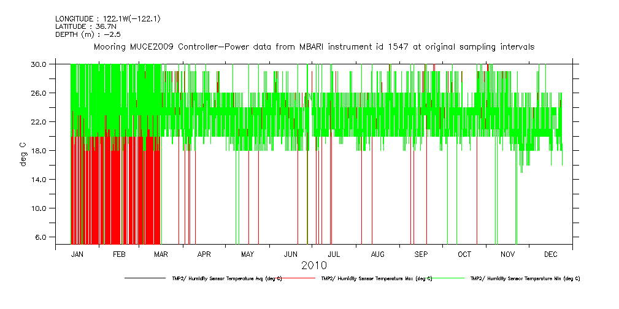This screenshot has height=309, width=619.
Task: Click the DEC month label
Action: pos(550,254)
